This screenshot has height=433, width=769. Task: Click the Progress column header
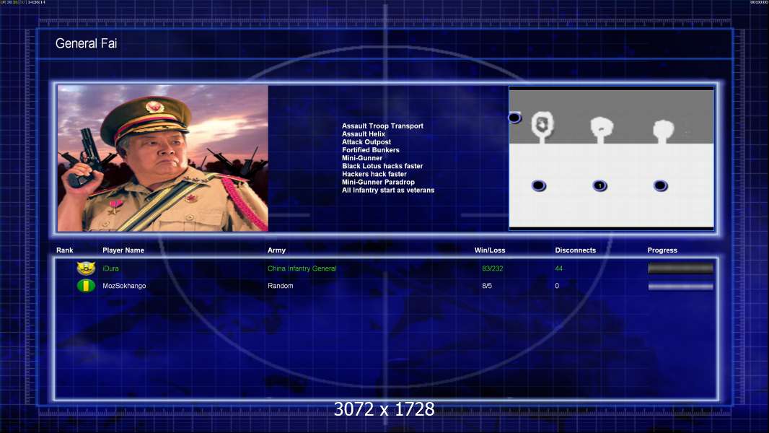662,250
